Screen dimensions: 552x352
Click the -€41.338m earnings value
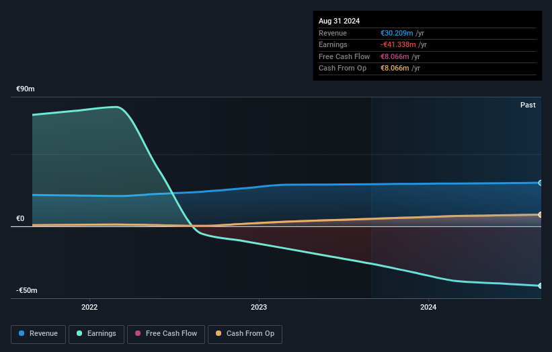tap(398, 44)
